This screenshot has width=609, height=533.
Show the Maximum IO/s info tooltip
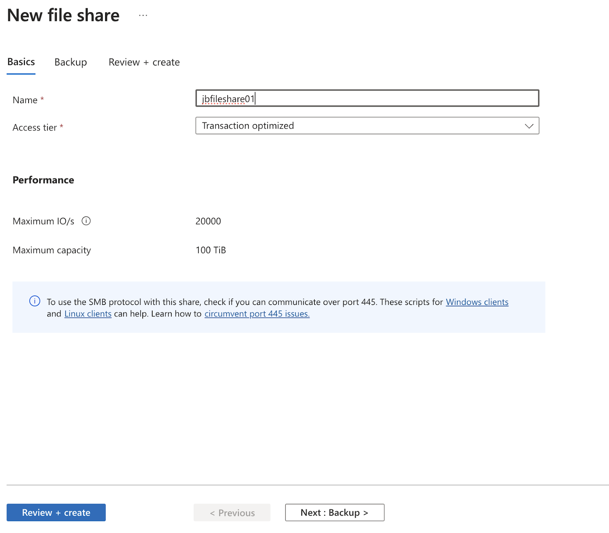click(86, 221)
